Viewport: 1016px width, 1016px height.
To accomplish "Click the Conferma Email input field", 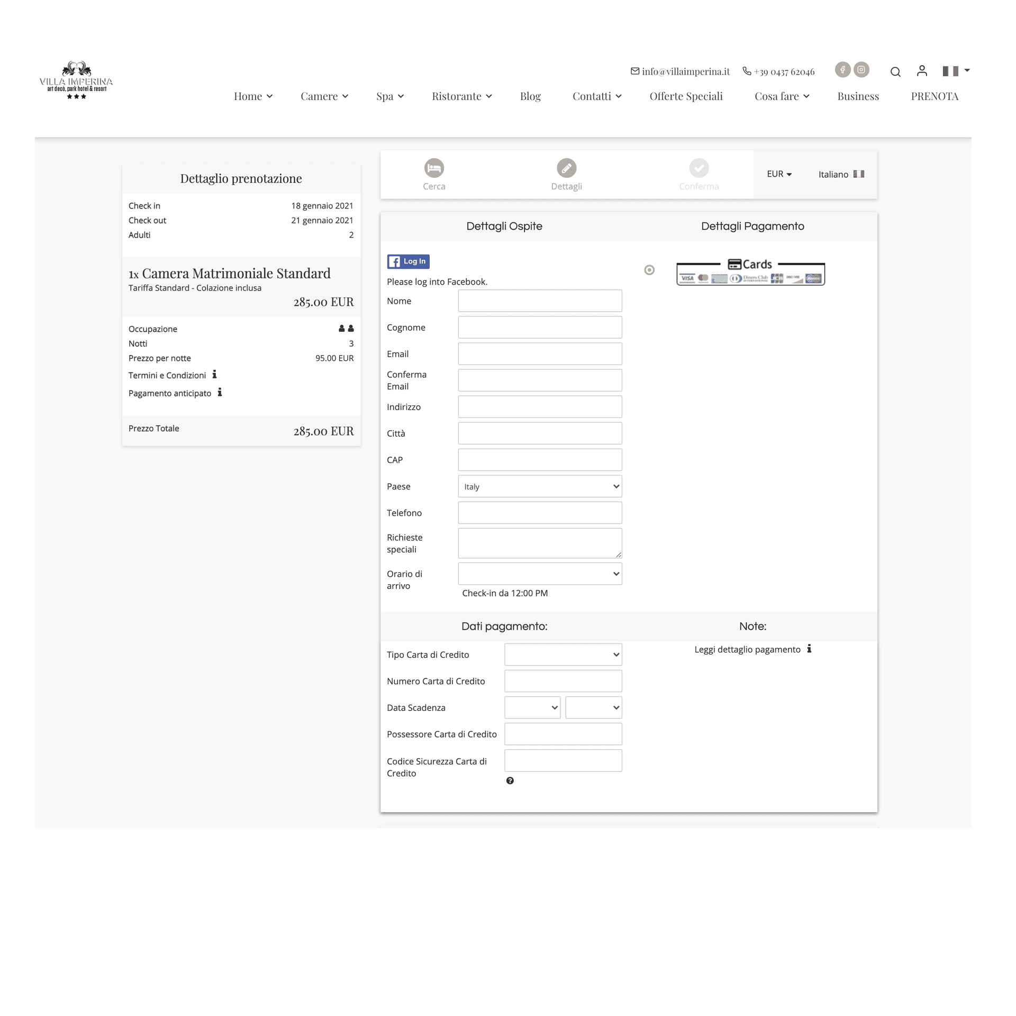I will pyautogui.click(x=540, y=380).
